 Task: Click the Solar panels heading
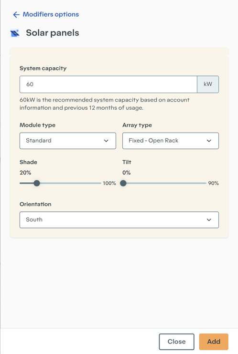[x=53, y=33]
